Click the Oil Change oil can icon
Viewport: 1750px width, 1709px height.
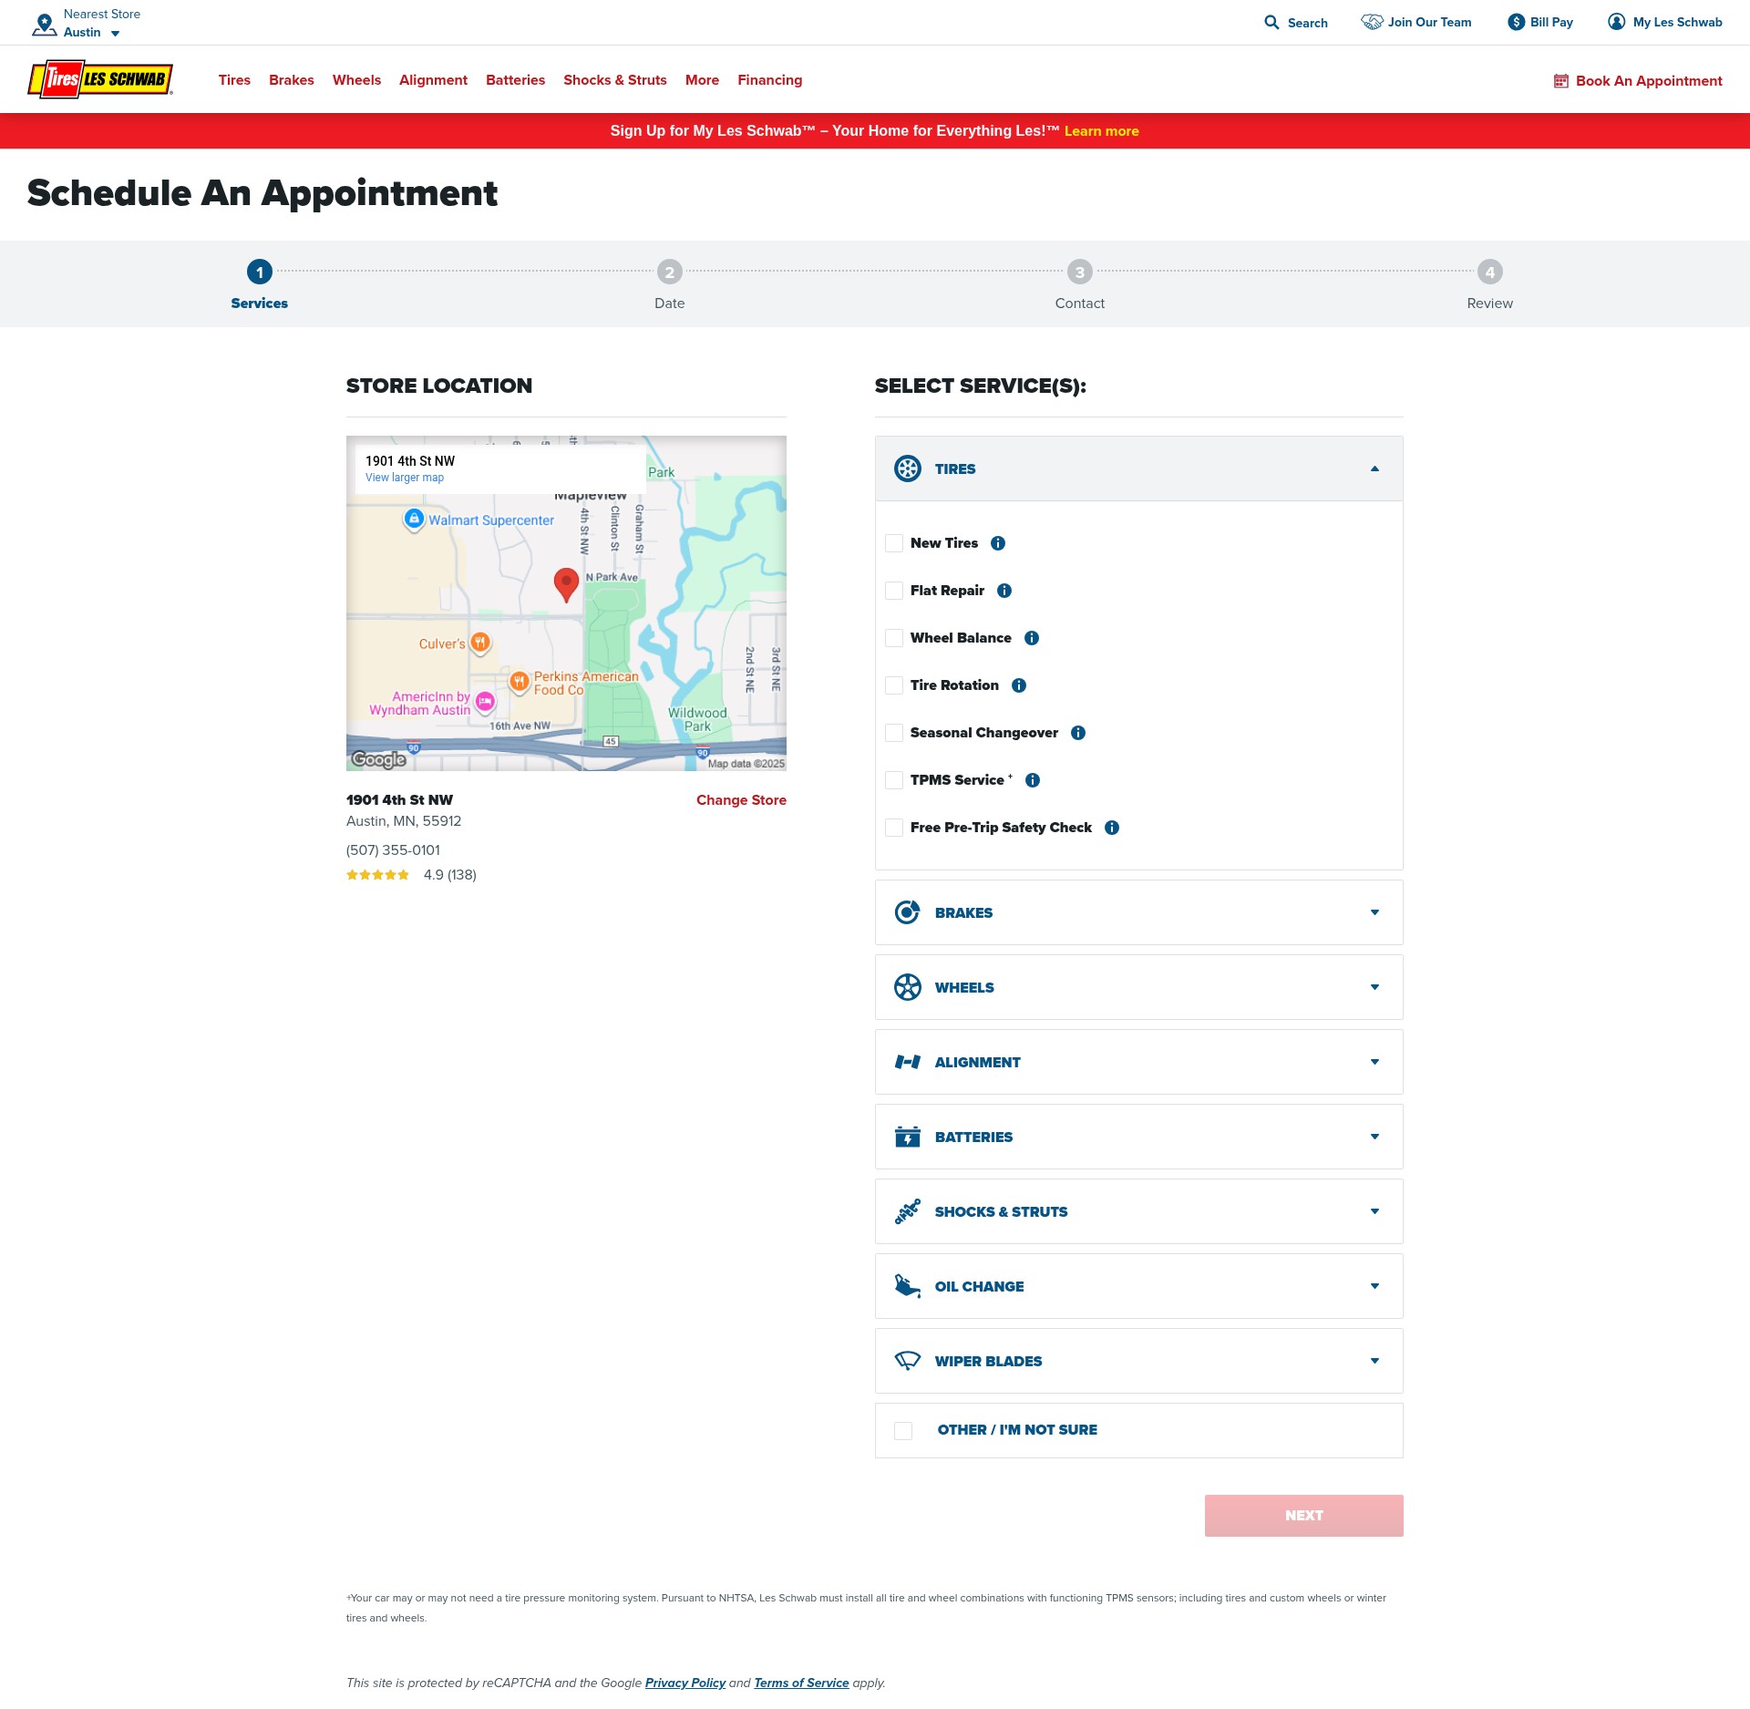tap(907, 1286)
